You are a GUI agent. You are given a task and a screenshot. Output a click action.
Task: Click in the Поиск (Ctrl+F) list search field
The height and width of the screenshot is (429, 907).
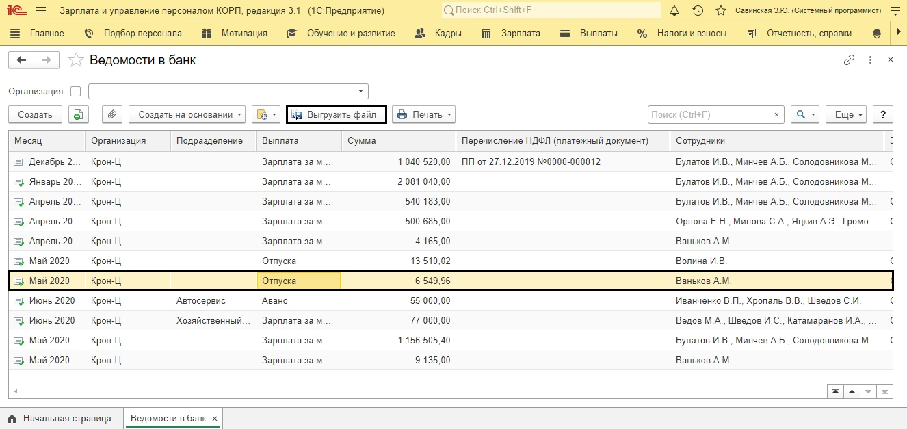point(708,115)
